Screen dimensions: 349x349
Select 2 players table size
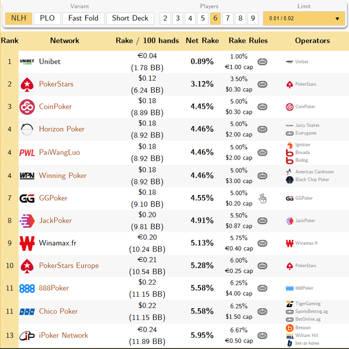click(x=165, y=18)
